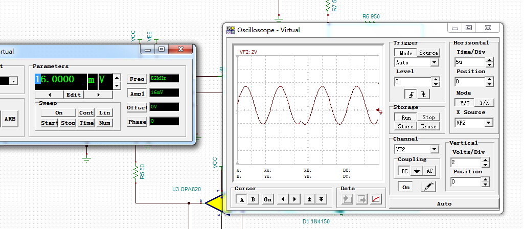This screenshot has width=524, height=229.
Task: Decrease vertical Position spinner down
Action: point(485,185)
